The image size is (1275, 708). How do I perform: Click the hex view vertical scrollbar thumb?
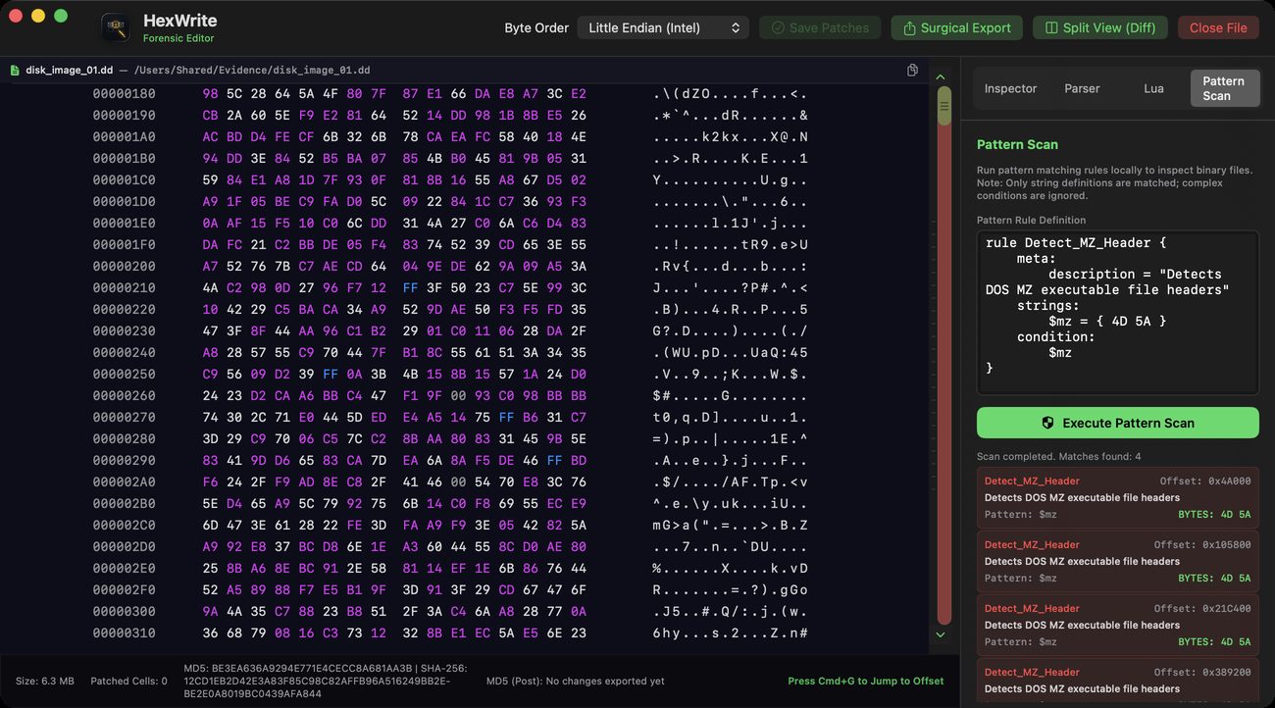pos(944,105)
